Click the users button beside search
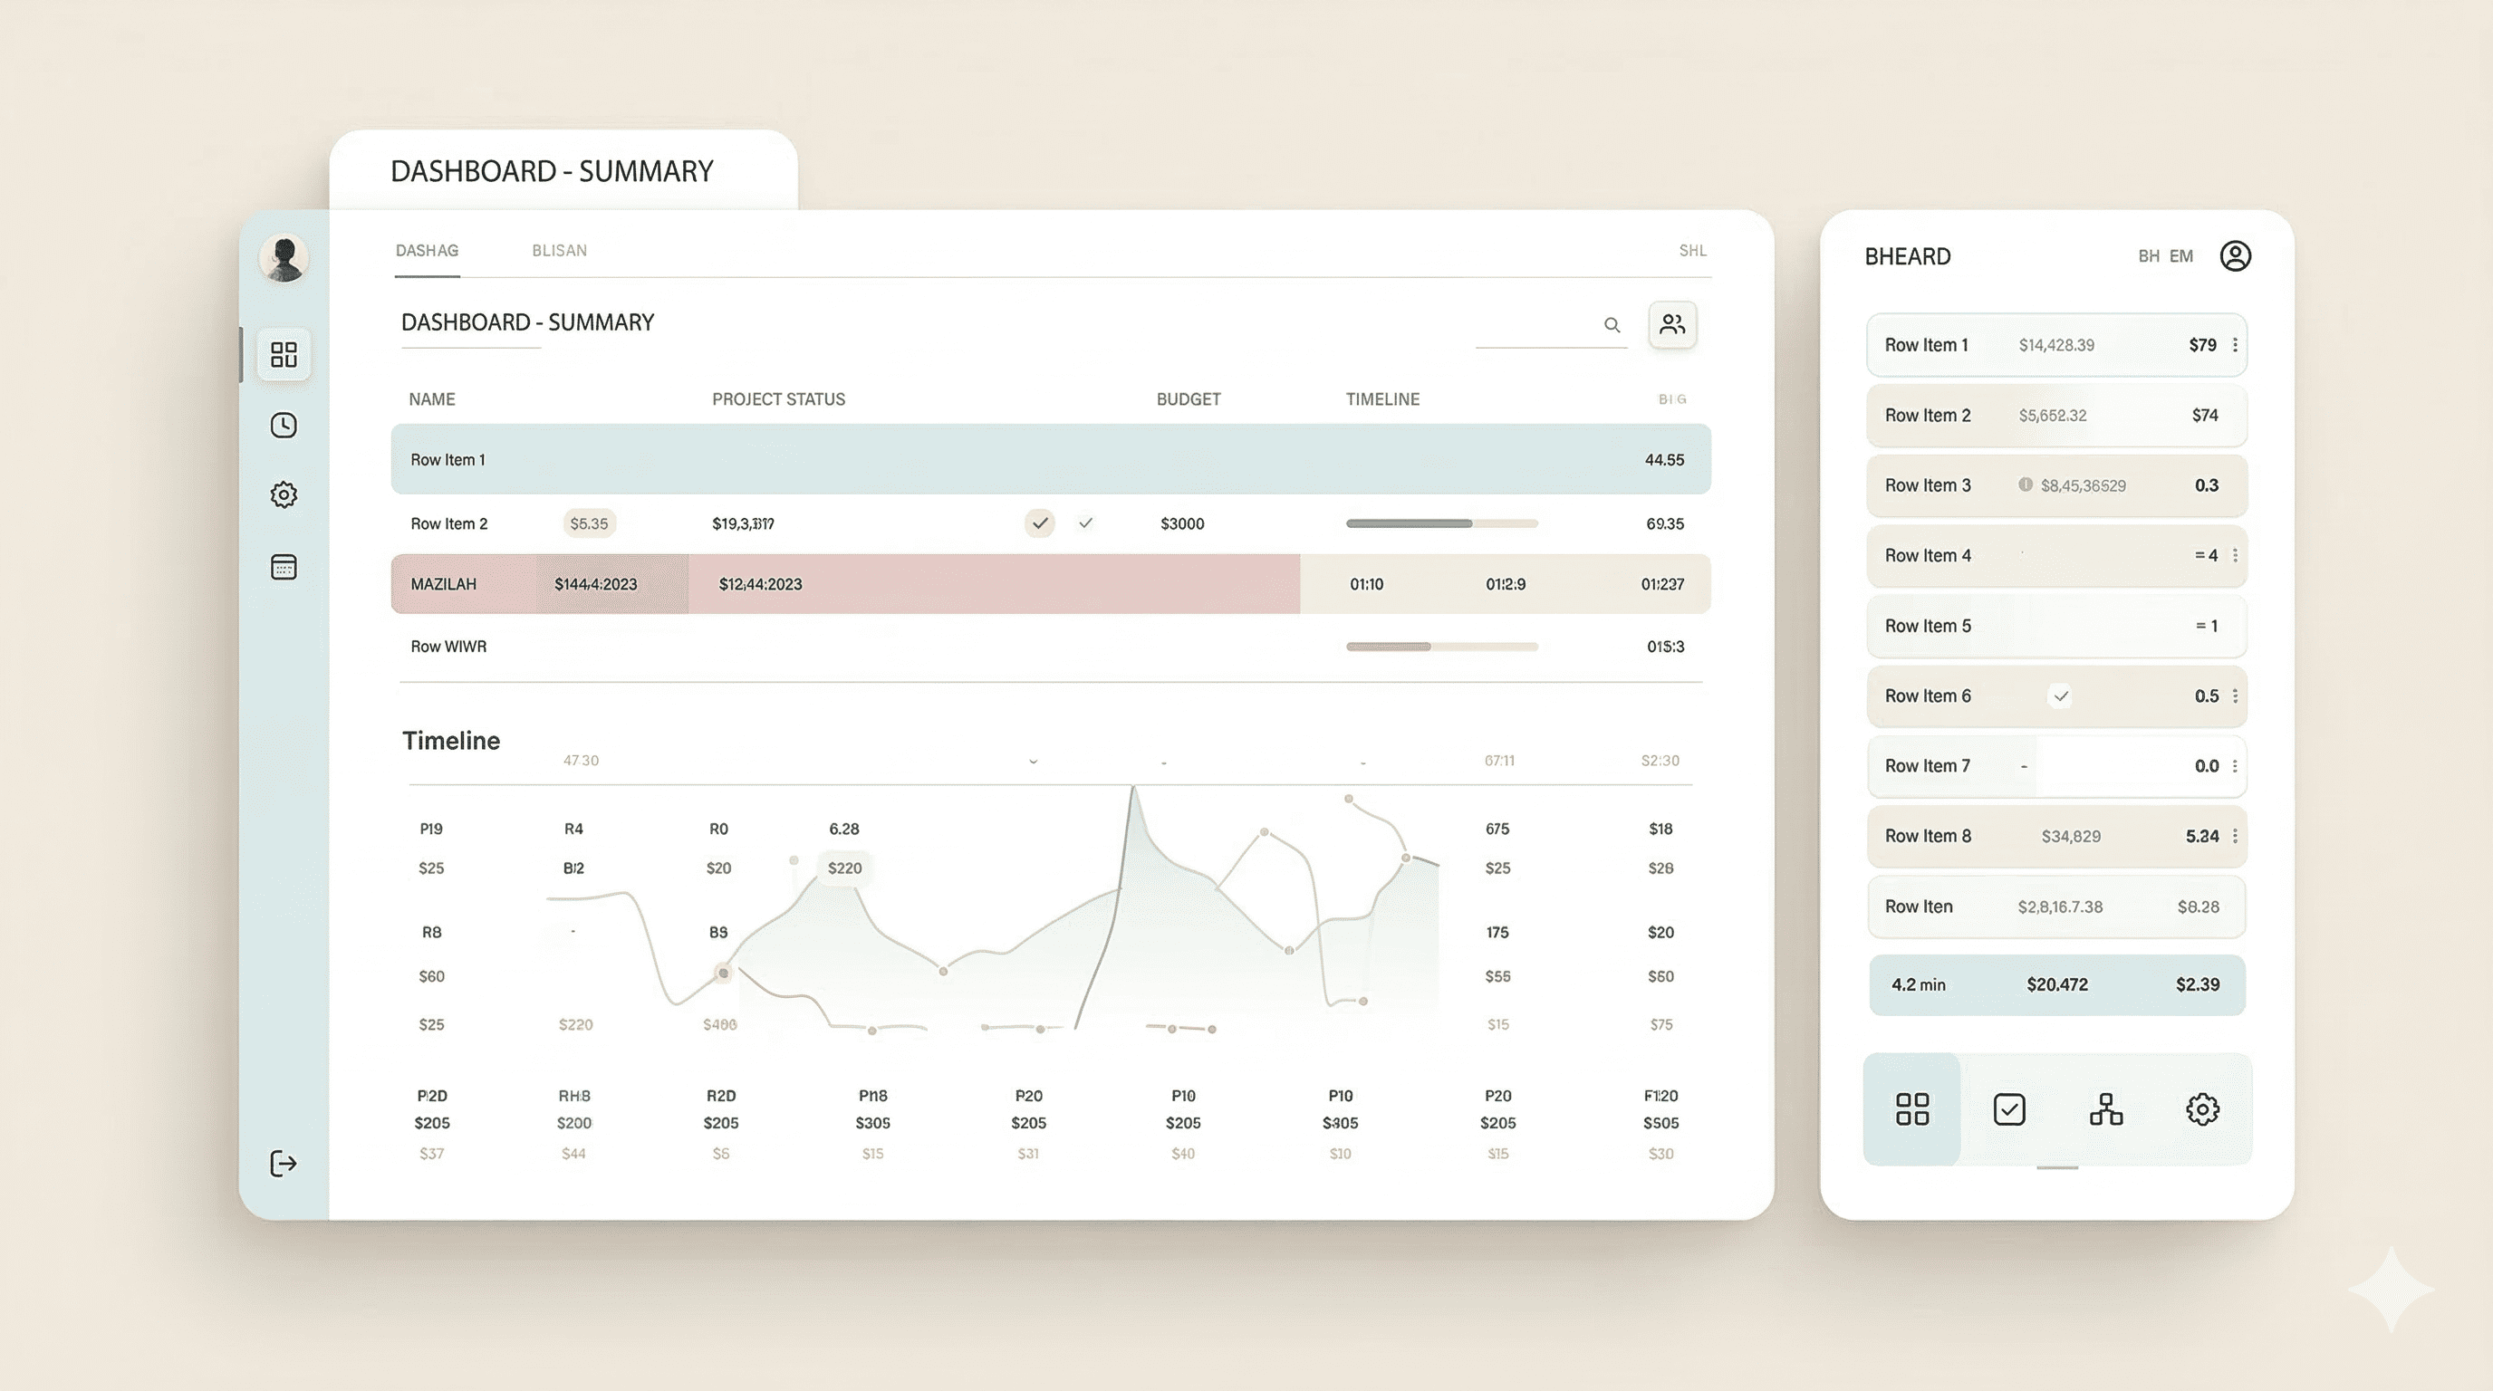Image resolution: width=2493 pixels, height=1391 pixels. pyautogui.click(x=1671, y=325)
